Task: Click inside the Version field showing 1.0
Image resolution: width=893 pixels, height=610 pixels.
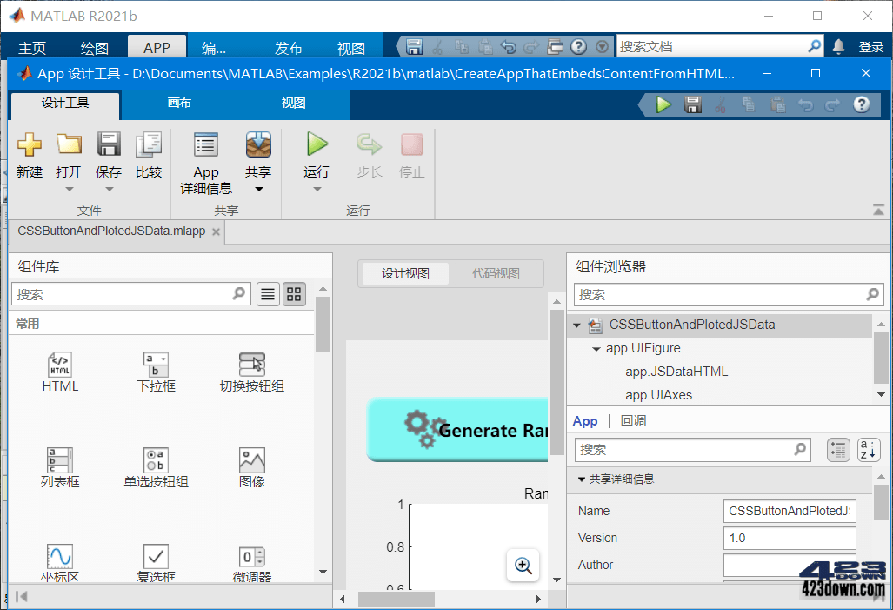Action: [x=788, y=538]
